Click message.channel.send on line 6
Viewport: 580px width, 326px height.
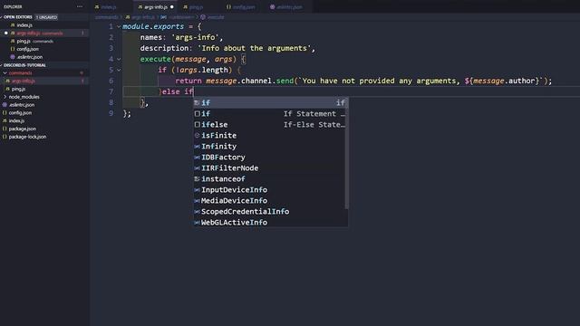[x=250, y=81]
